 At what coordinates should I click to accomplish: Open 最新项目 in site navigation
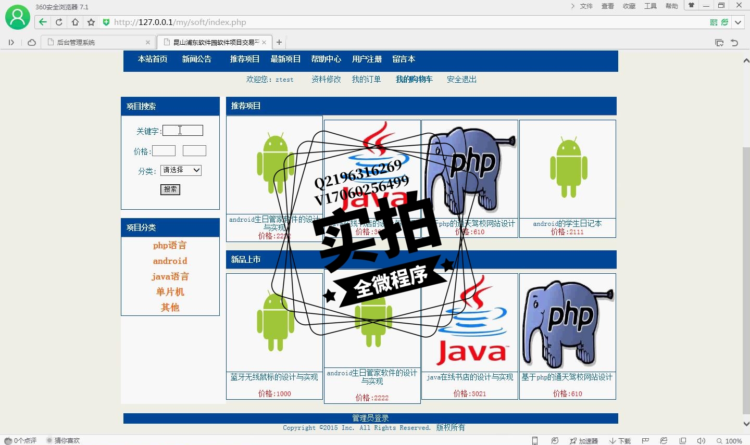point(285,59)
